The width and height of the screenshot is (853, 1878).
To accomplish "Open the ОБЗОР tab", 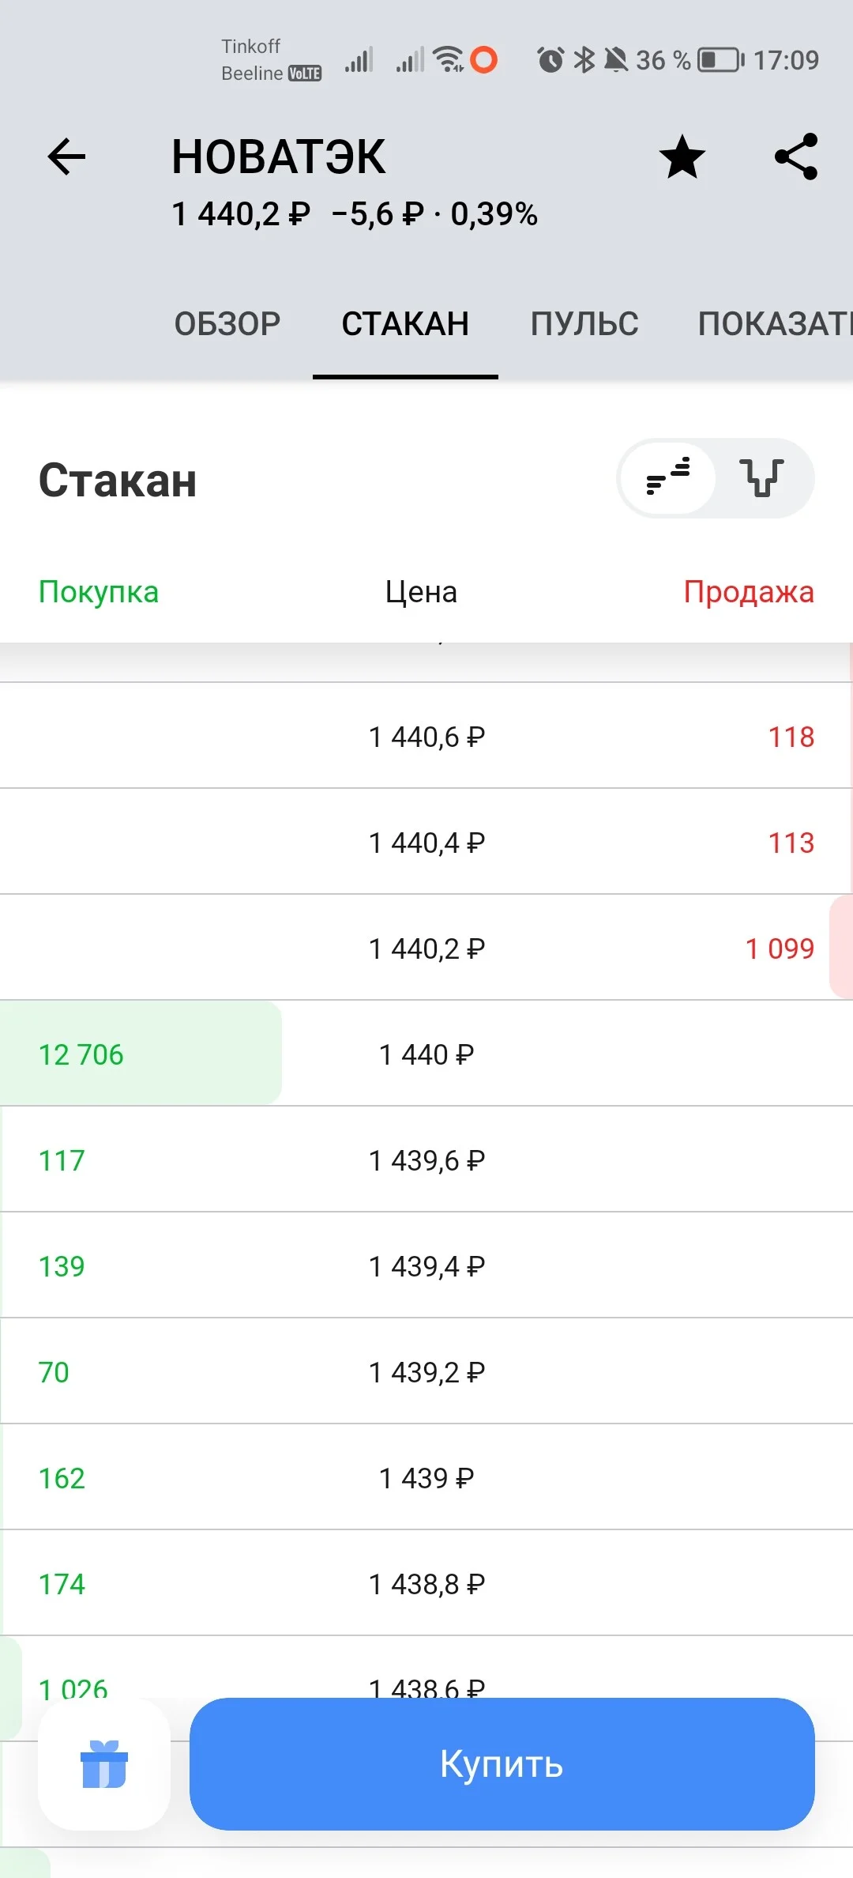I will click(227, 324).
